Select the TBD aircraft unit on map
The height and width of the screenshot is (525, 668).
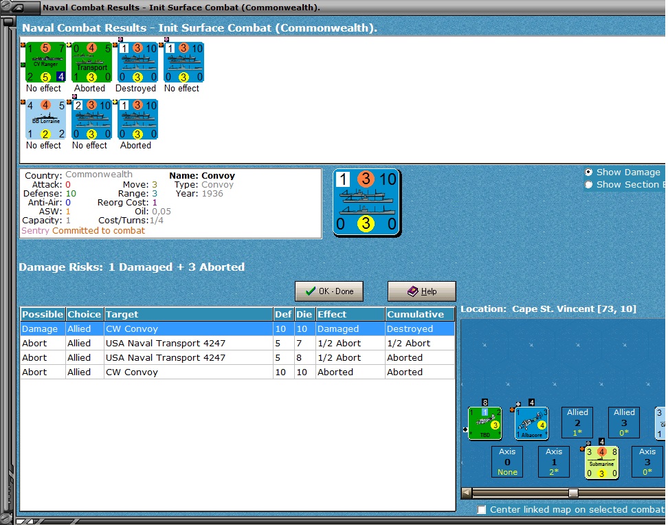(485, 423)
